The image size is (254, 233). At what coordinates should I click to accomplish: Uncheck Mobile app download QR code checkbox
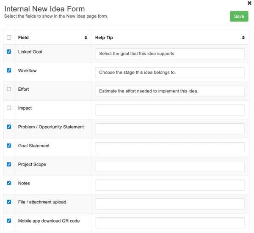tap(9, 221)
